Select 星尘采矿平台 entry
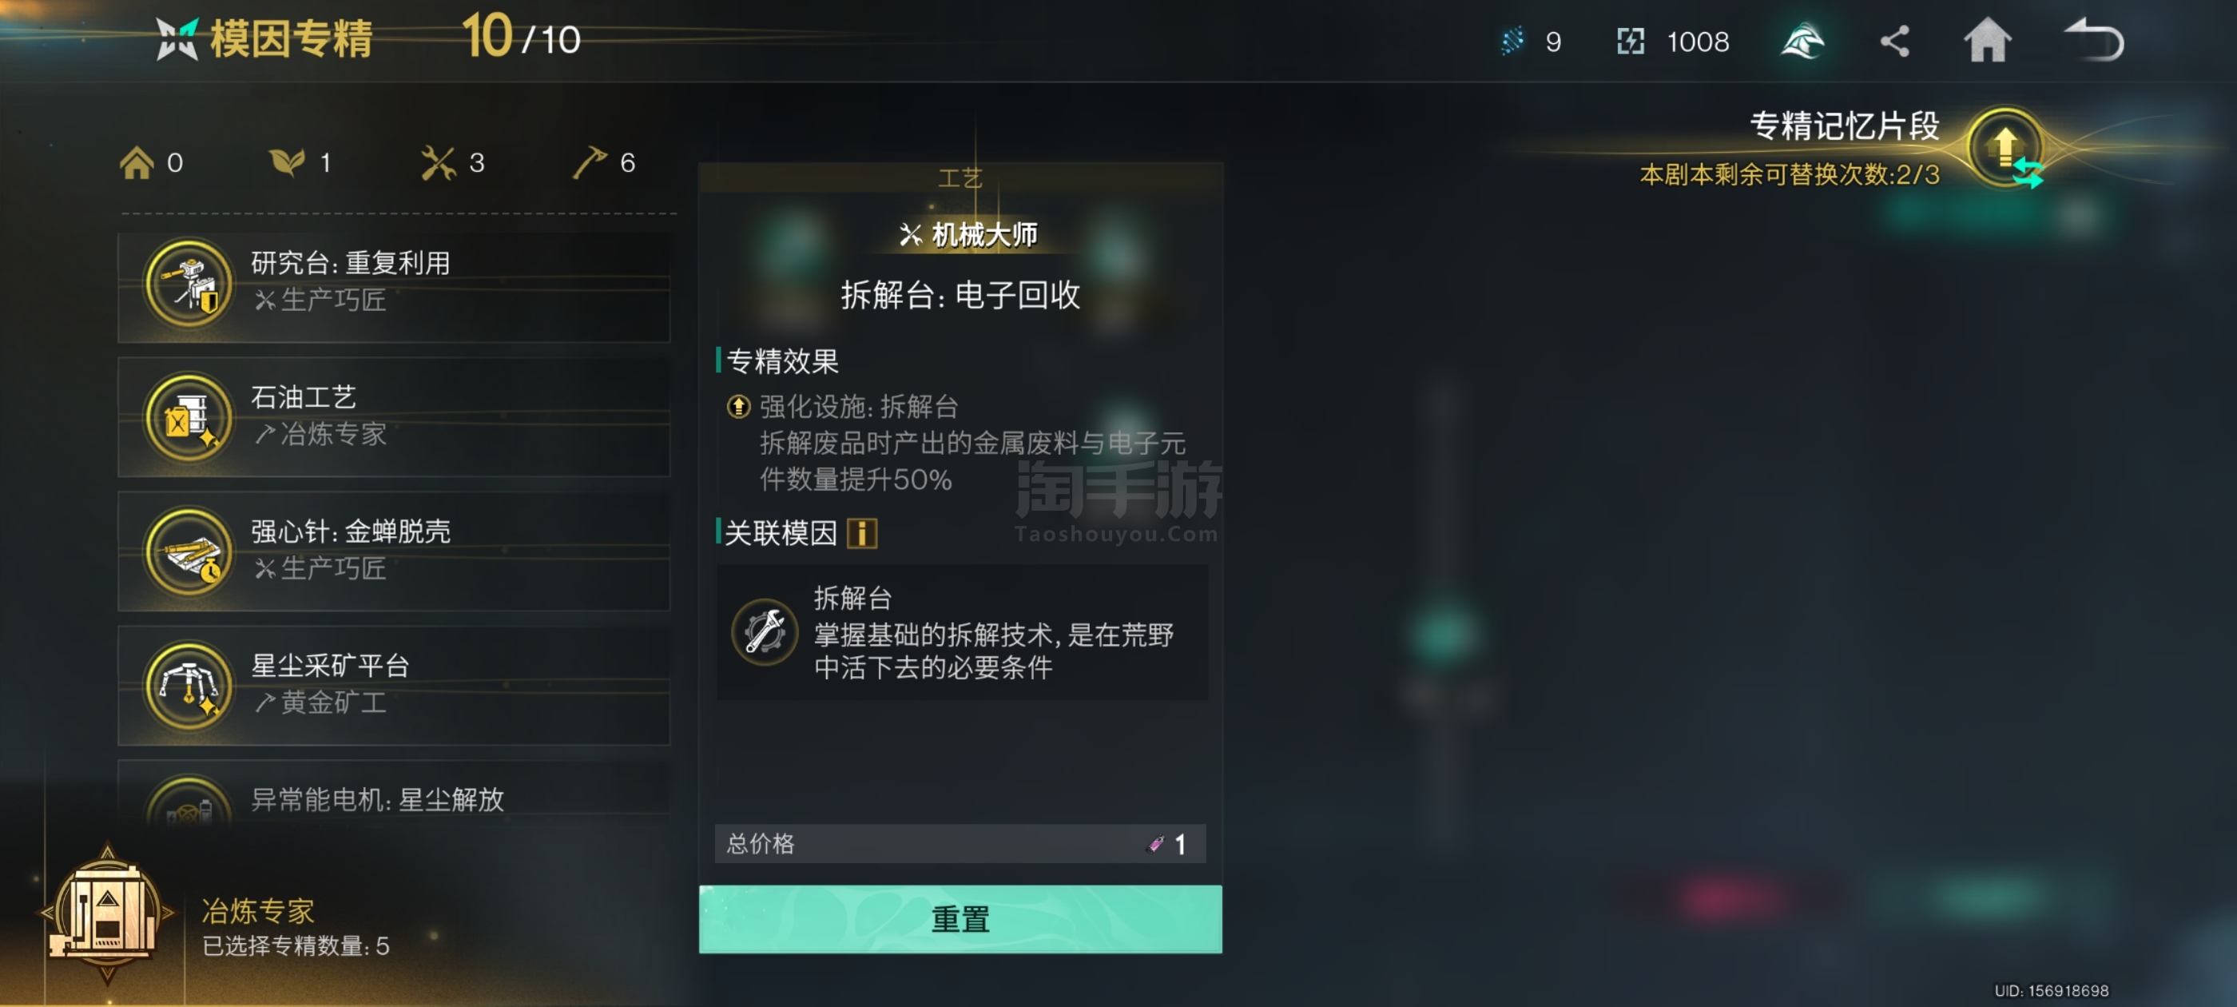Image resolution: width=2237 pixels, height=1007 pixels. [394, 687]
